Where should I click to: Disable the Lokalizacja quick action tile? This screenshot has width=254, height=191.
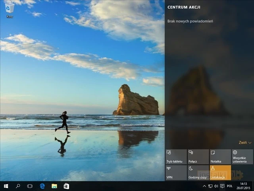pos(220,173)
